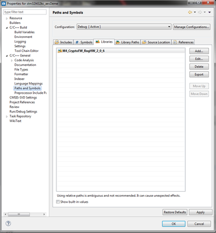Select Run/Debug Settings tree item
Screen dimensions: 216x233
23,111
